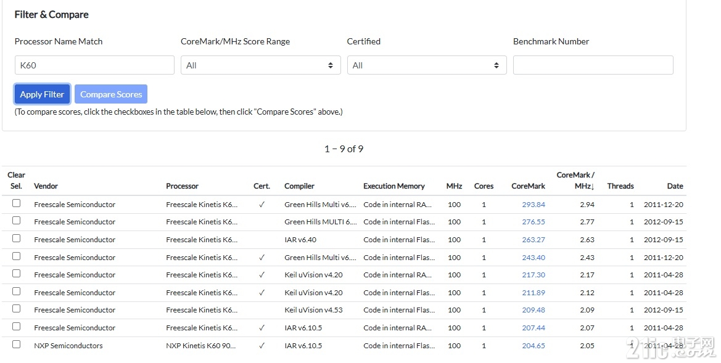The height and width of the screenshot is (363, 721).
Task: Click the 2.43 CoreMark/MHz value
Action: pos(587,258)
